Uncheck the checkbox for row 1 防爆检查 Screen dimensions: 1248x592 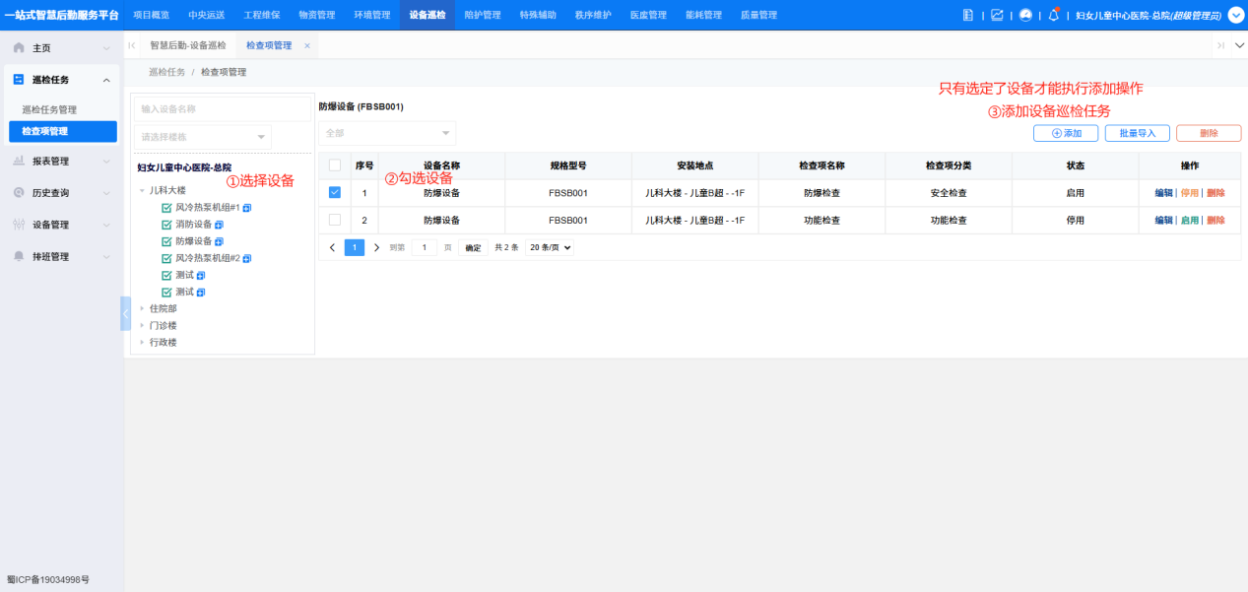pos(335,193)
